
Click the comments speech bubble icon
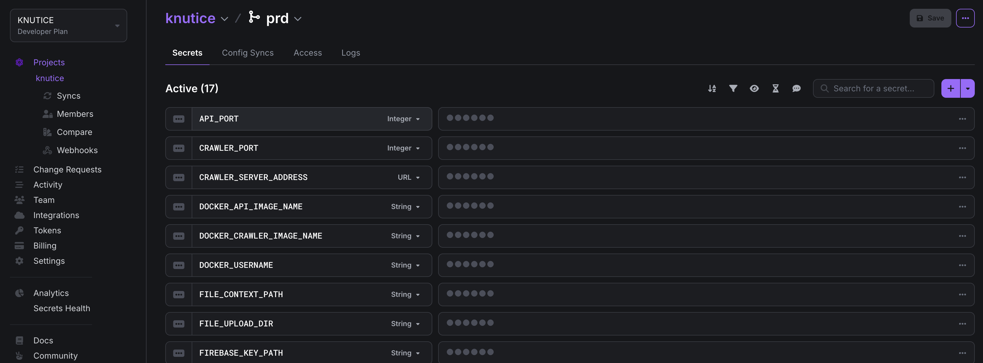point(796,88)
